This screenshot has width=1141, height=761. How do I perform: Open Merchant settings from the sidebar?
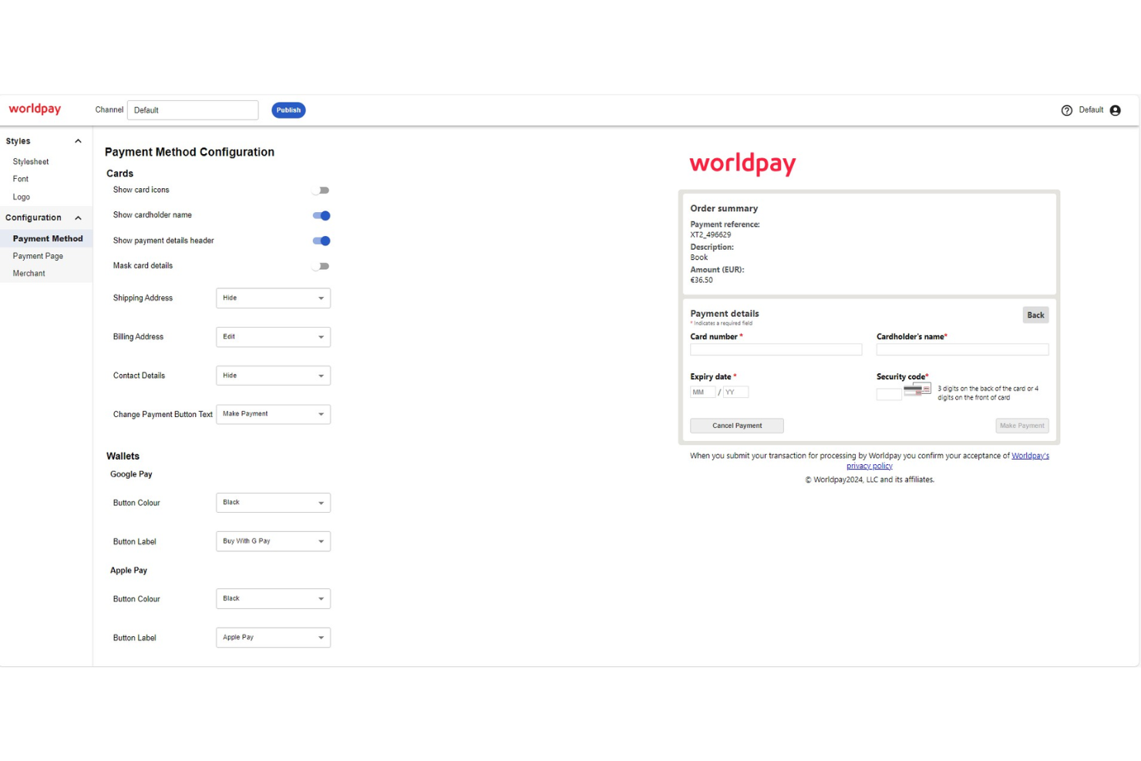29,273
